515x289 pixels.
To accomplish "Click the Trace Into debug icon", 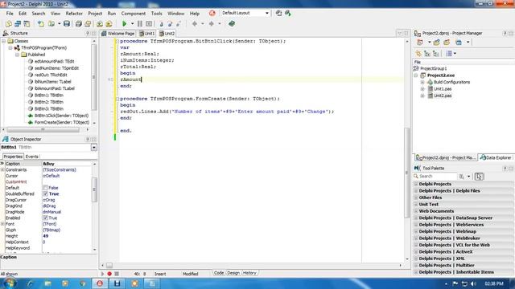I will pos(161,24).
